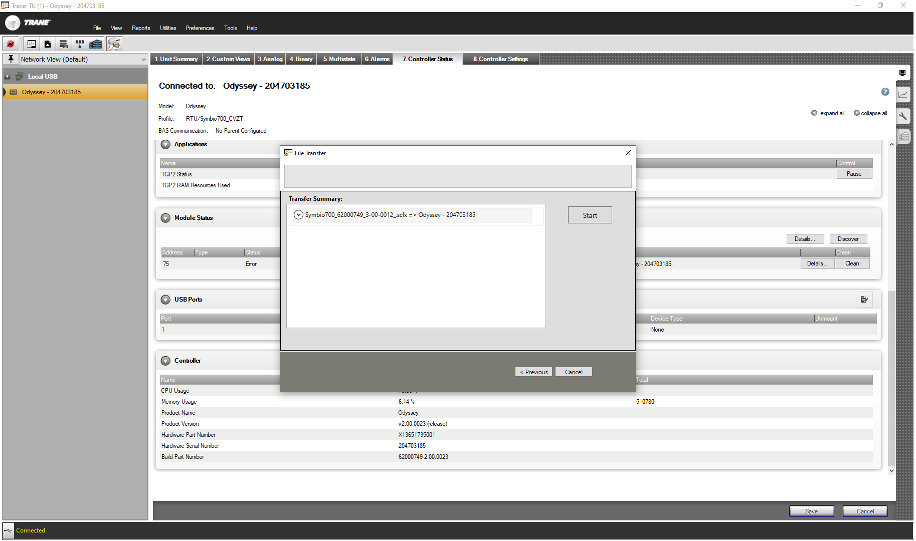Click Details... in the address 75 row
916x541 pixels.
pos(817,263)
